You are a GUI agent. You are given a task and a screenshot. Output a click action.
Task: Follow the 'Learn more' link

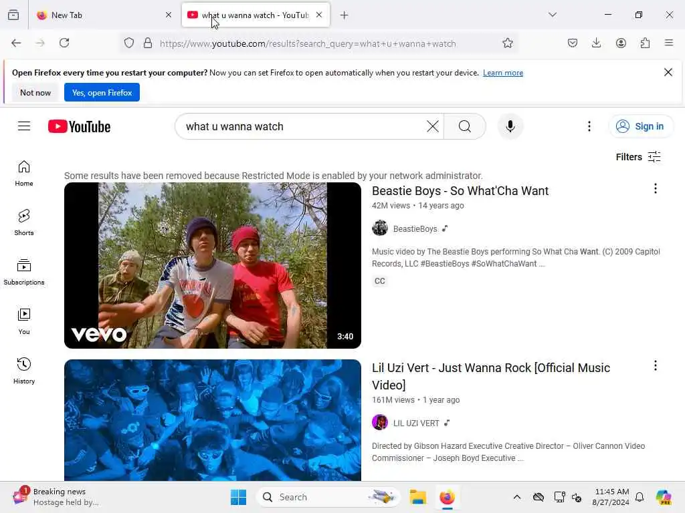[x=503, y=73]
